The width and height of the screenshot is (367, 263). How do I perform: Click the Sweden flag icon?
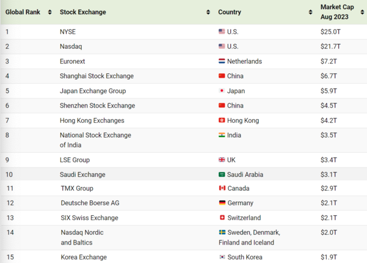(x=222, y=232)
